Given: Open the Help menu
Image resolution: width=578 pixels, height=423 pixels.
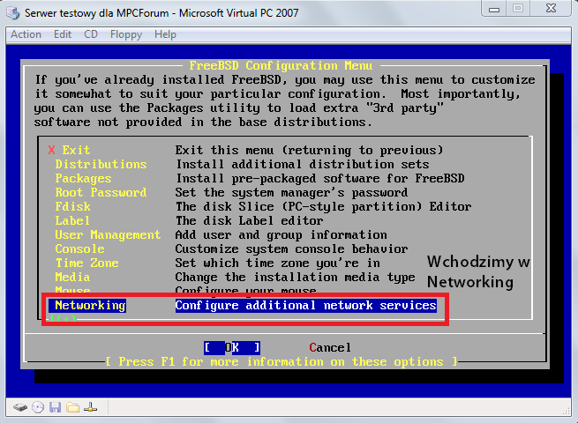Looking at the screenshot, I should click(x=165, y=34).
